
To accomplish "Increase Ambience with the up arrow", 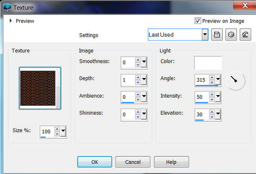I will (x=138, y=95).
